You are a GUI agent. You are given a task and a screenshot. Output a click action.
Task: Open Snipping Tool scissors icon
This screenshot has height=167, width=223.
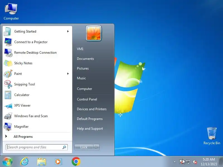tap(8, 84)
